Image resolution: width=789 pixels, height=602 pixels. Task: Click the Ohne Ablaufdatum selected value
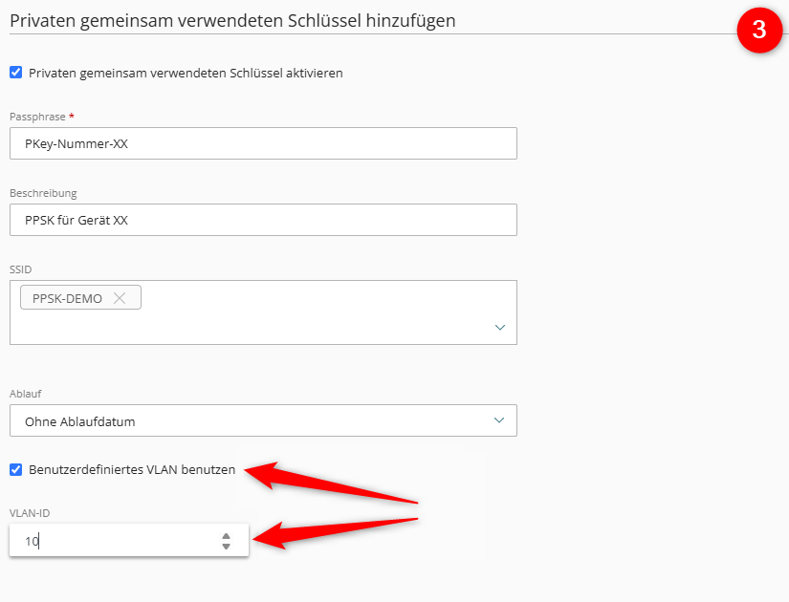click(x=80, y=421)
